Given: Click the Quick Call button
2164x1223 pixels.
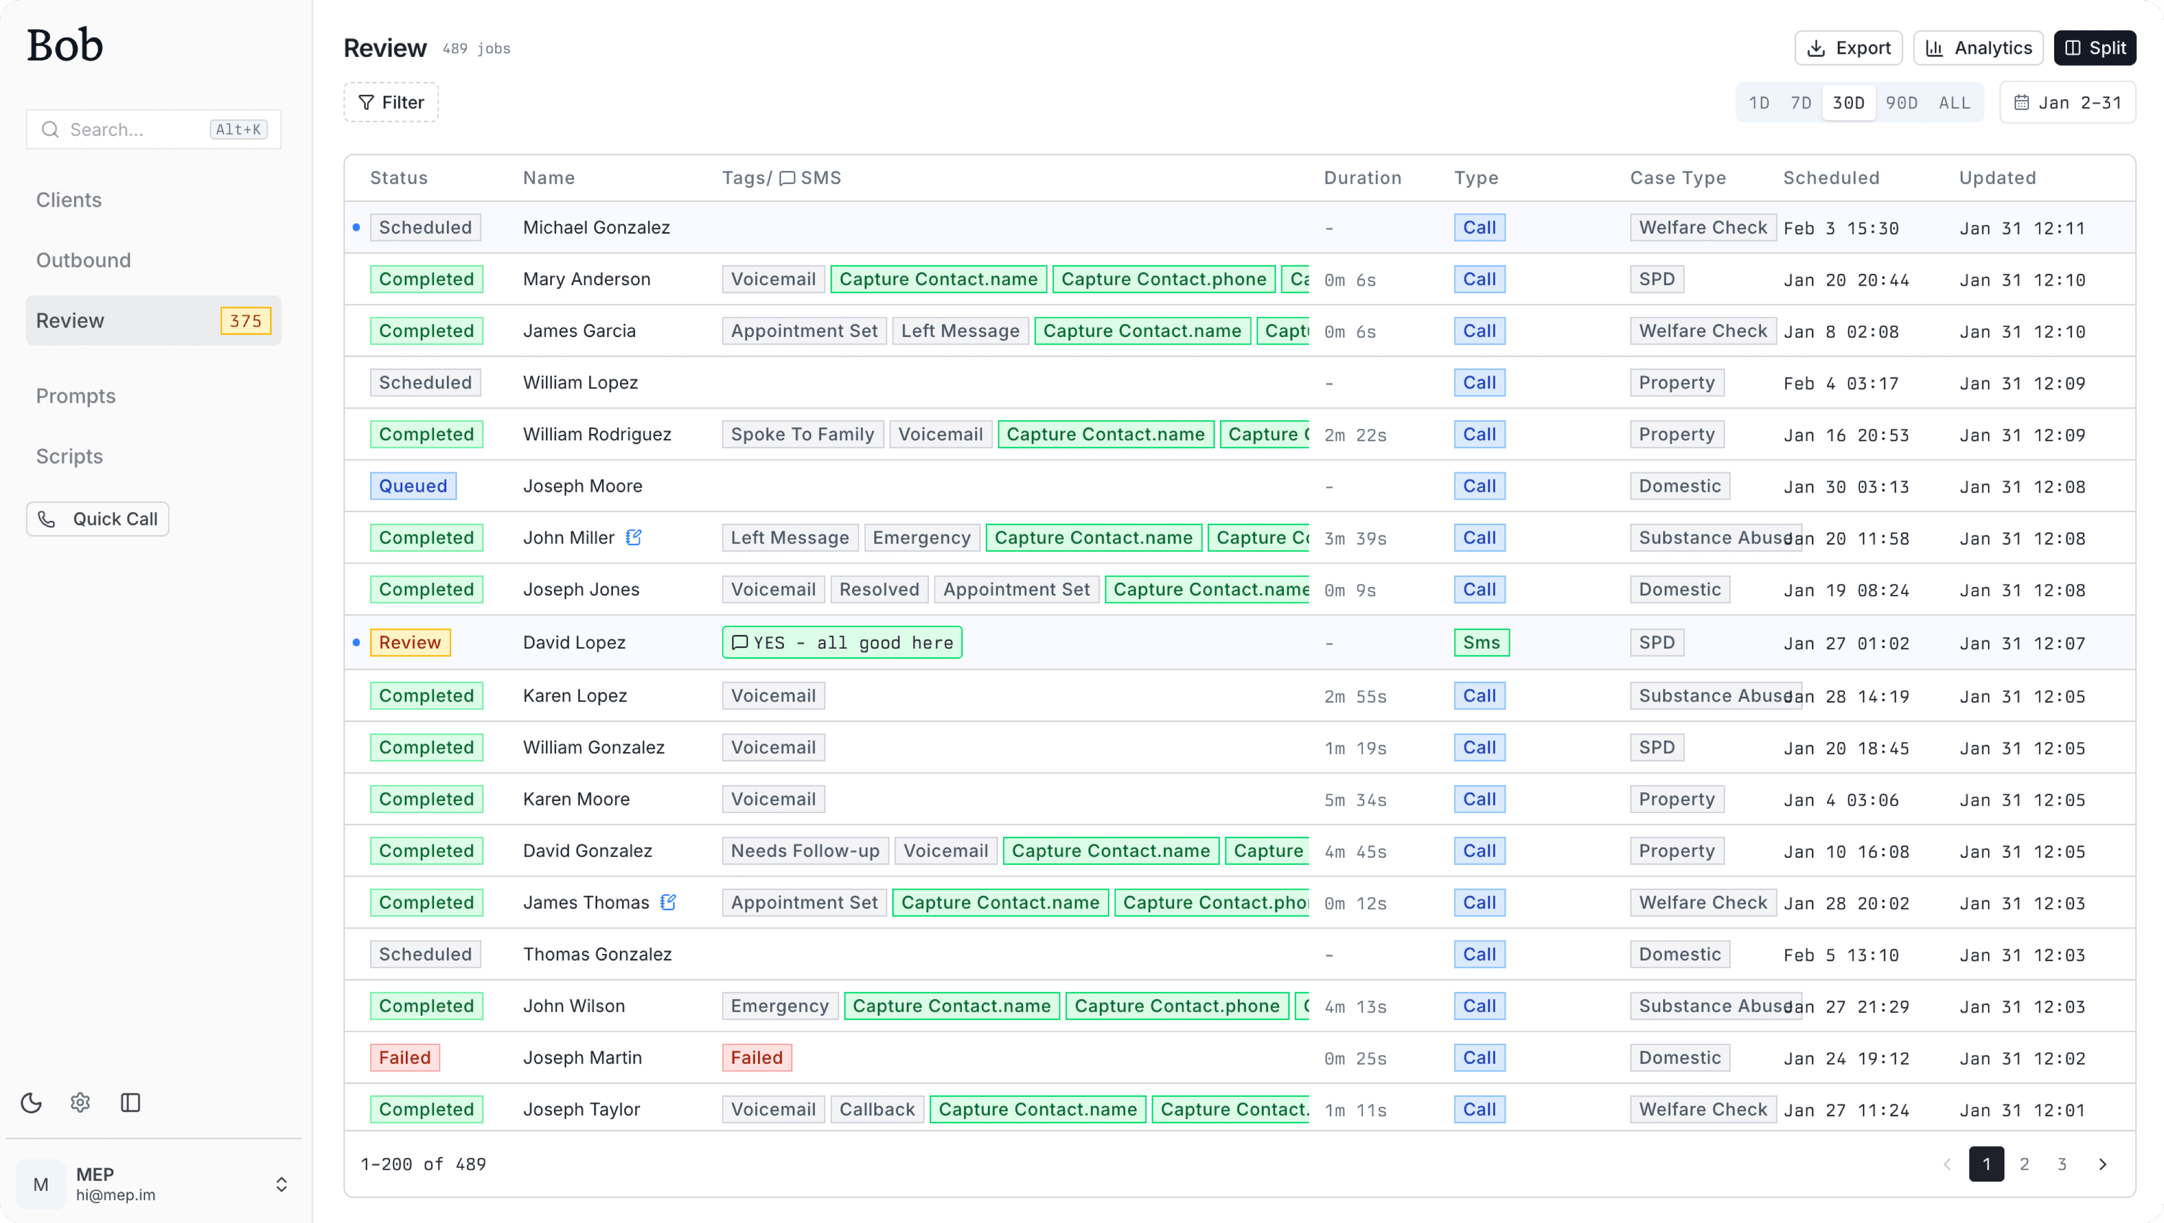Looking at the screenshot, I should tap(97, 519).
